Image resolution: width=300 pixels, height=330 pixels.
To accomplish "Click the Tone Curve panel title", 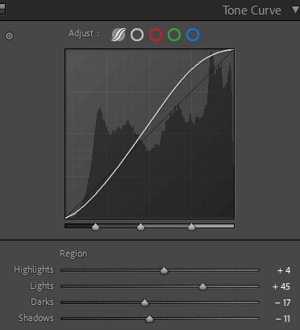I will click(x=252, y=10).
